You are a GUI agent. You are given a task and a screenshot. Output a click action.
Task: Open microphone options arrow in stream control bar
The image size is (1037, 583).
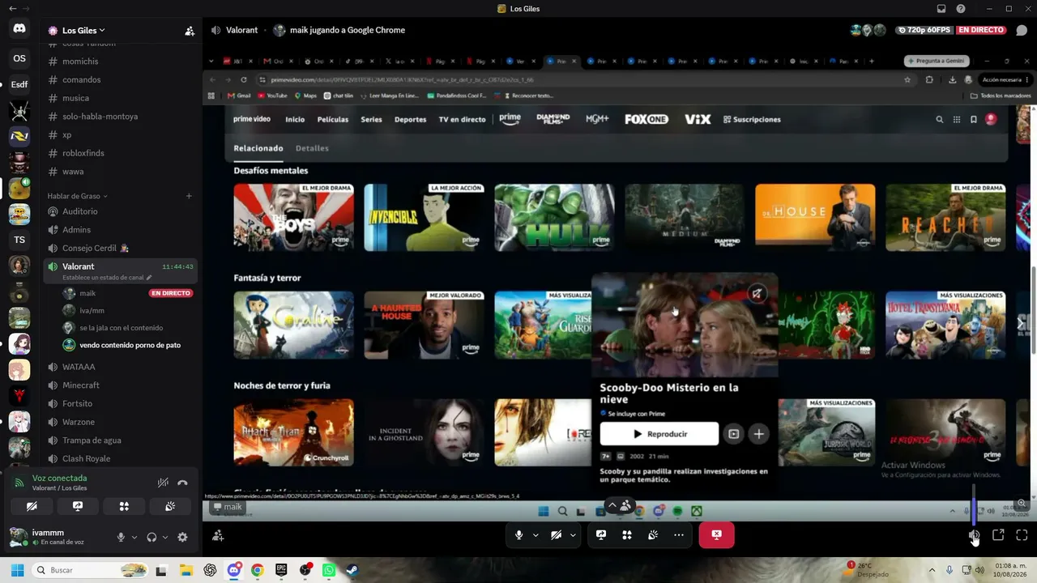pyautogui.click(x=536, y=534)
